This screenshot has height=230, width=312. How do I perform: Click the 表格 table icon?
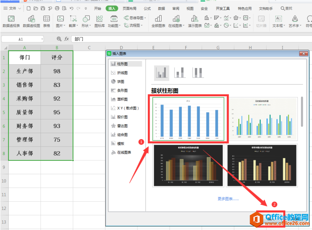(x=47, y=21)
